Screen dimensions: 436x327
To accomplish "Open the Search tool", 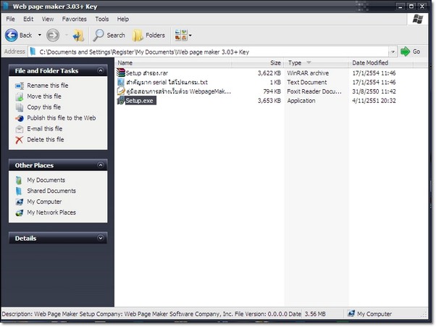I will (109, 36).
